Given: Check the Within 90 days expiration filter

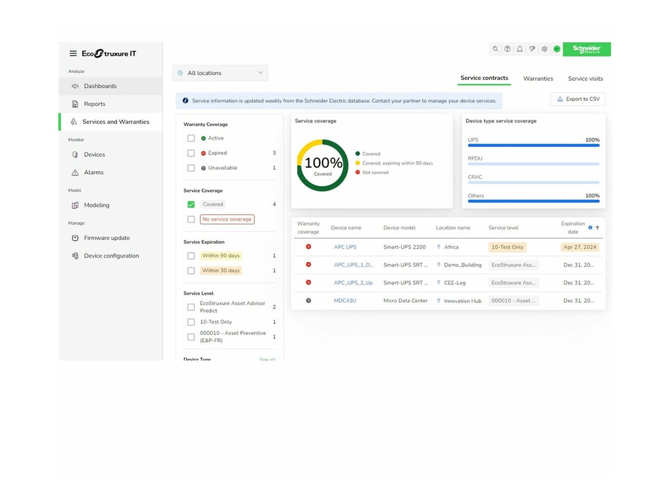Looking at the screenshot, I should pos(191,255).
